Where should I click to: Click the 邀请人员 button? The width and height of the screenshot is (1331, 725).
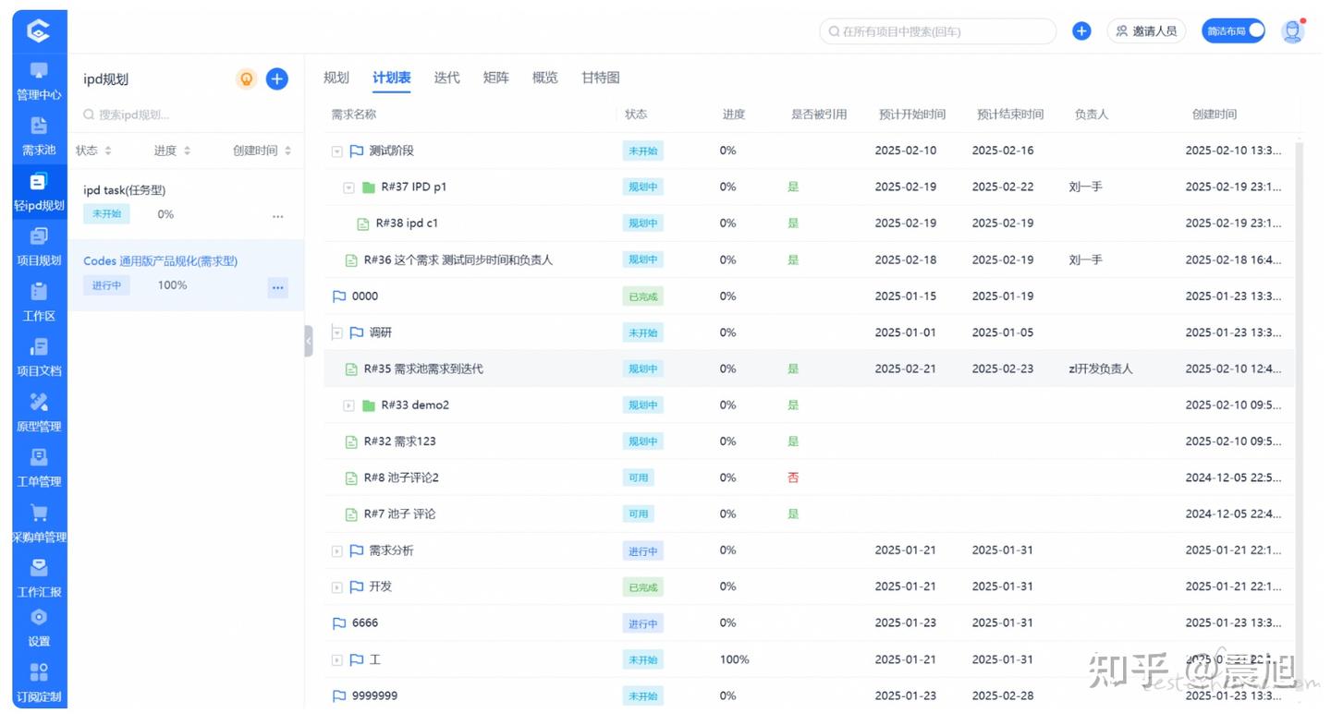point(1146,31)
